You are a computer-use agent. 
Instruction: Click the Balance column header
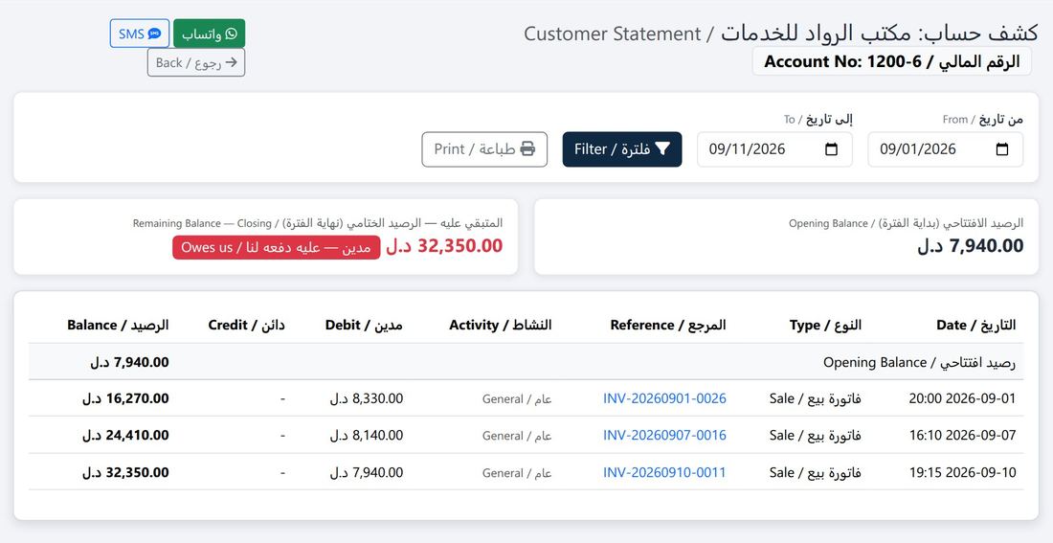point(118,326)
